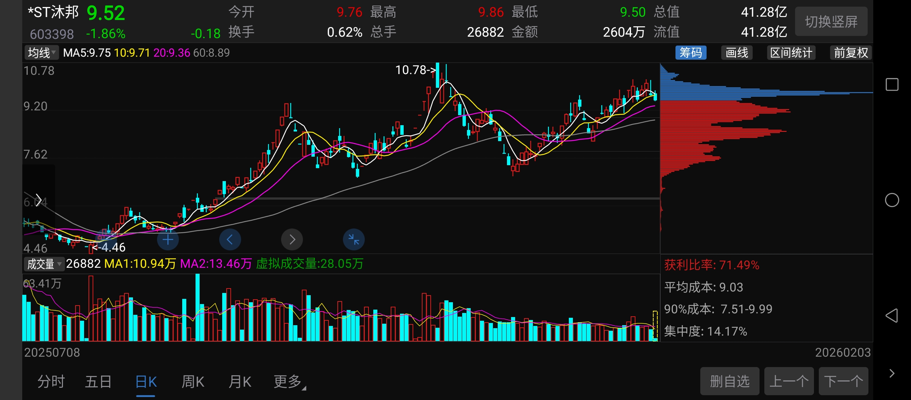
Task: Click the left arrow chart scroll icon
Action: (x=230, y=240)
